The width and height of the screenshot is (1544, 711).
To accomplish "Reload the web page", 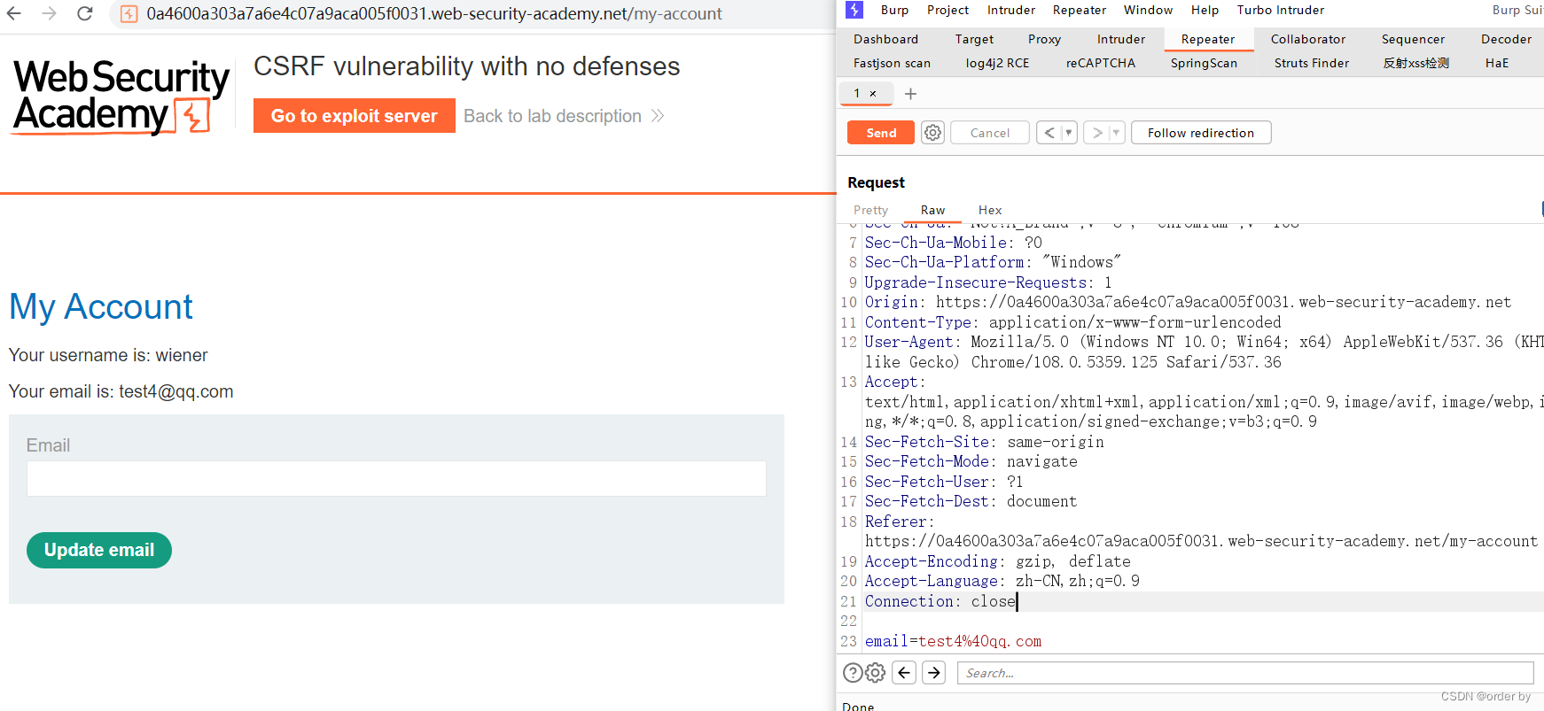I will pos(85,13).
